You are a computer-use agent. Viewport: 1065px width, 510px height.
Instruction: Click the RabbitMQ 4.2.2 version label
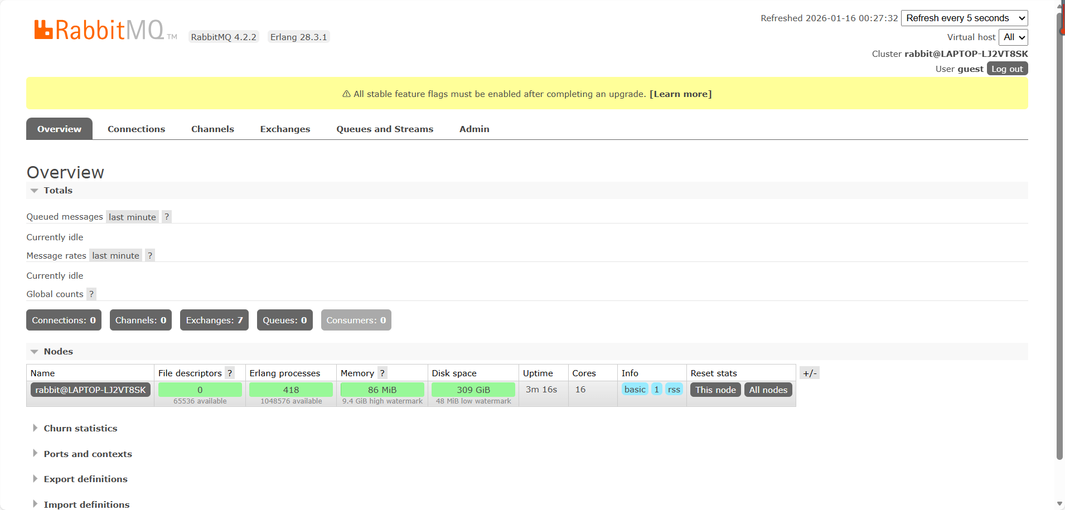pyautogui.click(x=224, y=37)
